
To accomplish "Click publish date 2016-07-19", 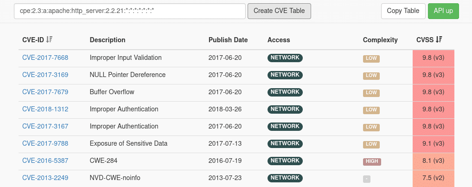I will (x=225, y=161).
